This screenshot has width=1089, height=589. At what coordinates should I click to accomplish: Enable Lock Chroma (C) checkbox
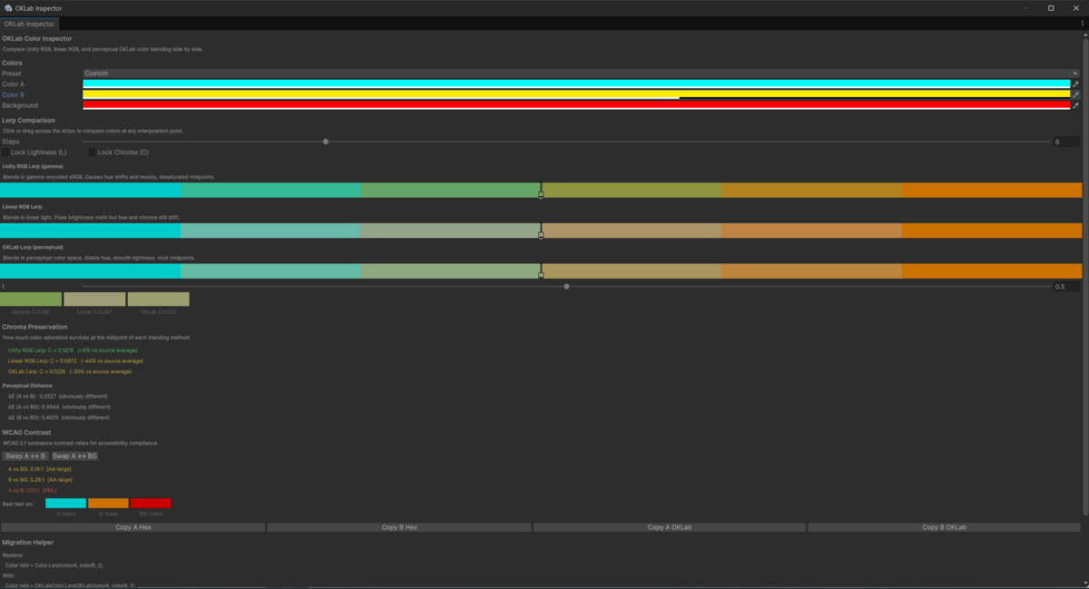(92, 152)
